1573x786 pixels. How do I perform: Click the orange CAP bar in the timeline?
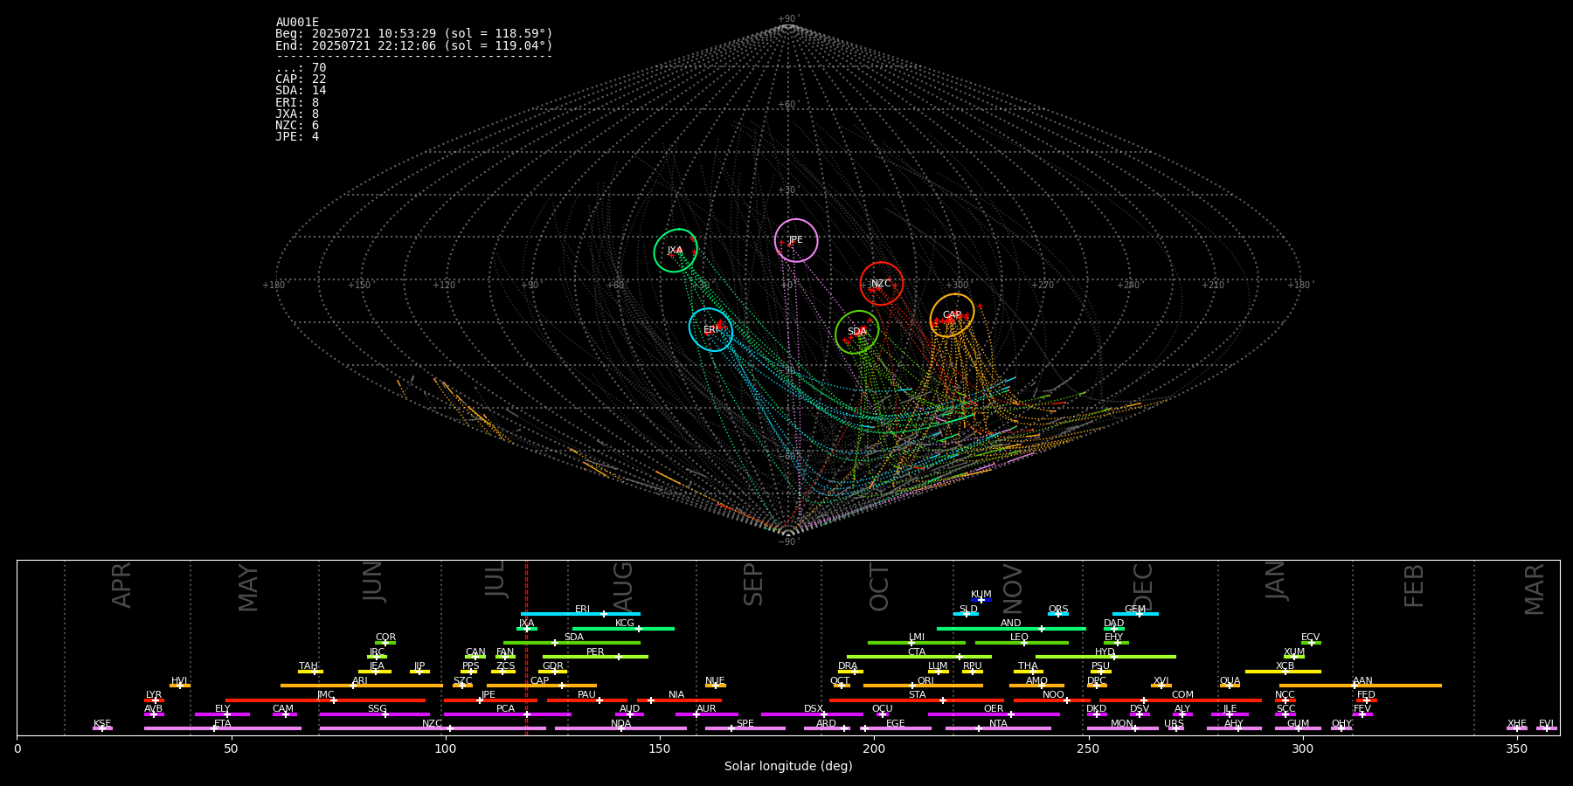point(542,686)
